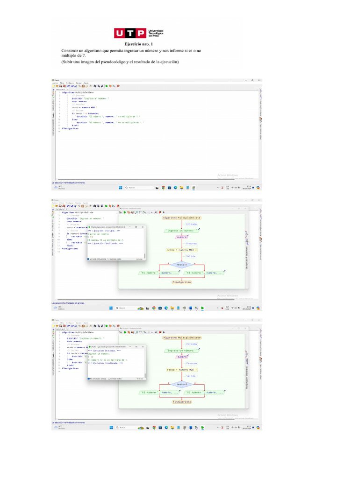
Task: Click the green Run icon in top PSeInt toolbar
Action: (x=106, y=86)
